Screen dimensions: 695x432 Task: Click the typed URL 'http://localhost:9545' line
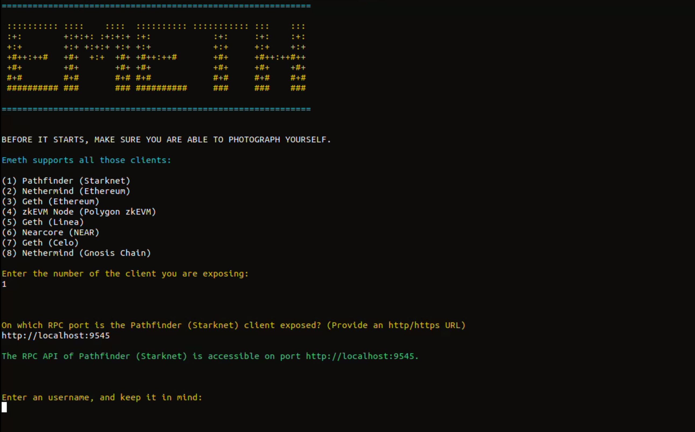(56, 335)
